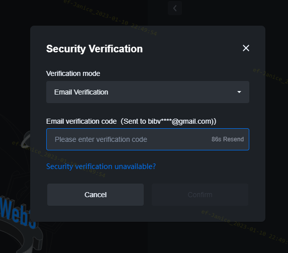The image size is (288, 253).
Task: Click the Web3 logo behind the dialog
Action: click(x=16, y=211)
